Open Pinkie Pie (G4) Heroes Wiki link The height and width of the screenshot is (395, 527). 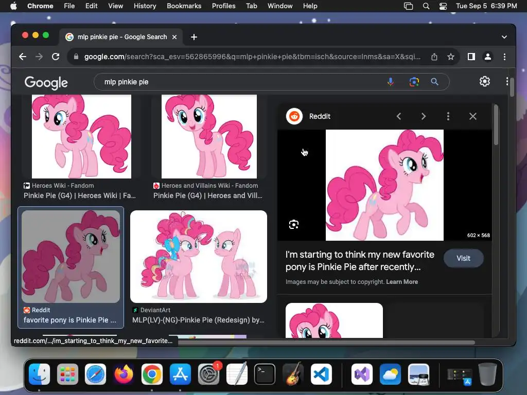click(x=80, y=195)
